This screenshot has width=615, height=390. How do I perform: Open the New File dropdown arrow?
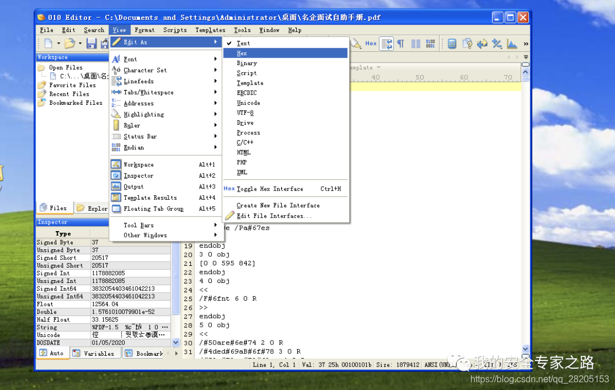point(59,43)
